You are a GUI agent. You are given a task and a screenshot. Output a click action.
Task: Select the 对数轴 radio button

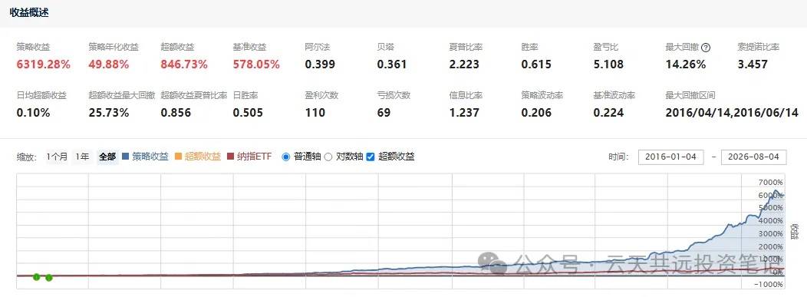328,157
